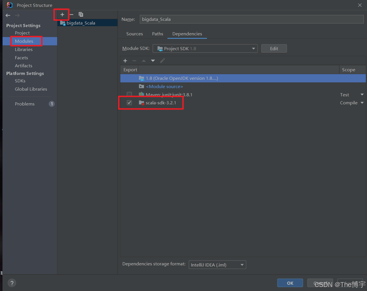Click the Problems count badge
The image size is (367, 291).
click(52, 104)
